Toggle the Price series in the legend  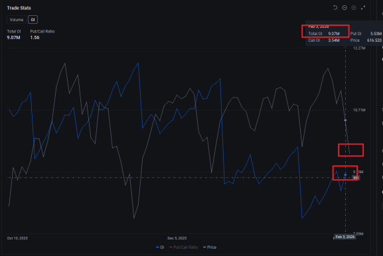pos(210,247)
